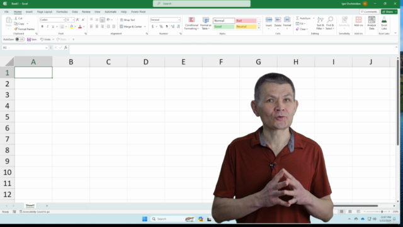Expand the Name Box dropdown arrow
This screenshot has width=403, height=227.
point(46,48)
